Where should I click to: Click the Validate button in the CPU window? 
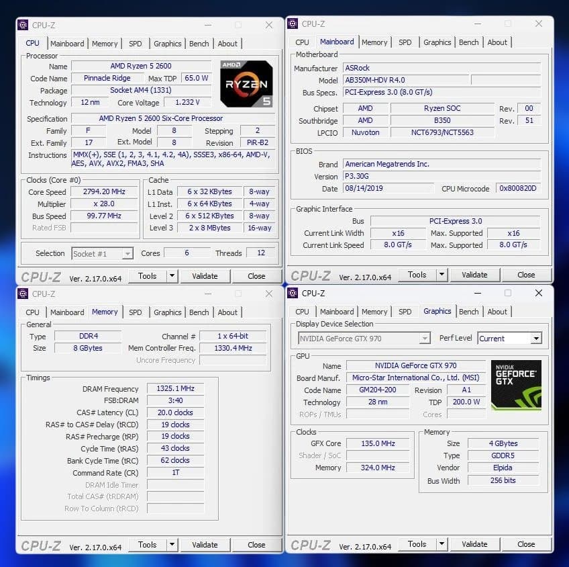click(x=205, y=275)
